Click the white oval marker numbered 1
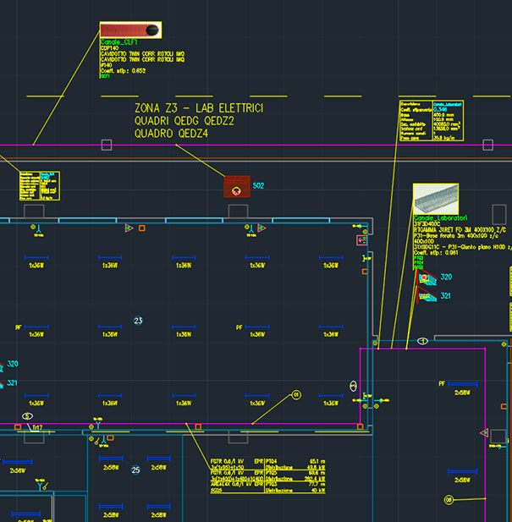 423,341
